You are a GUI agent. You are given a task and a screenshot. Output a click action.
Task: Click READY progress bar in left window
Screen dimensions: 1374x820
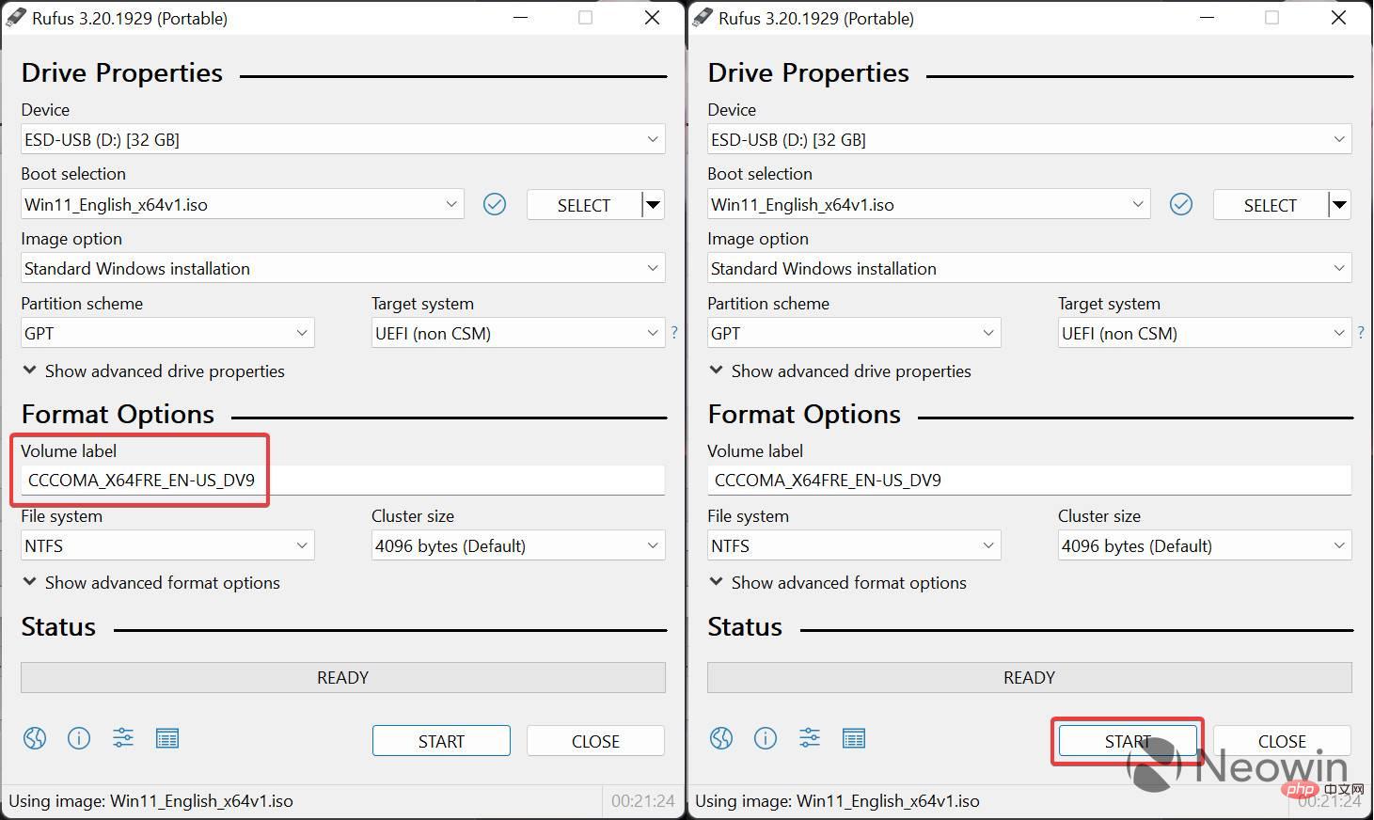coord(343,677)
